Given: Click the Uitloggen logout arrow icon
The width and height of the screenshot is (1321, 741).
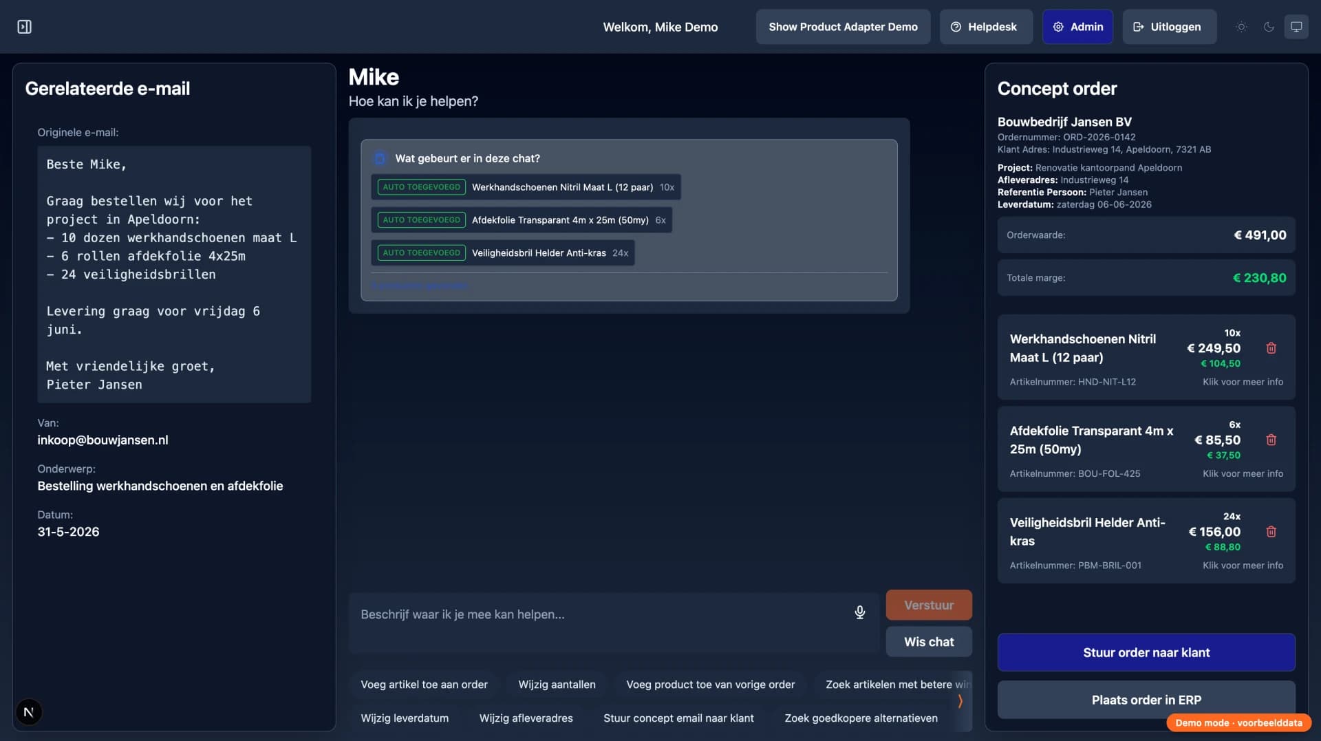Looking at the screenshot, I should tap(1138, 27).
